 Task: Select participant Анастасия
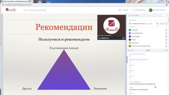pos(135,43)
